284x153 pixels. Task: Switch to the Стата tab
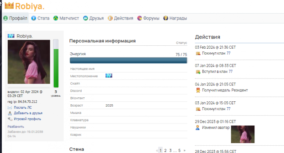point(40,18)
